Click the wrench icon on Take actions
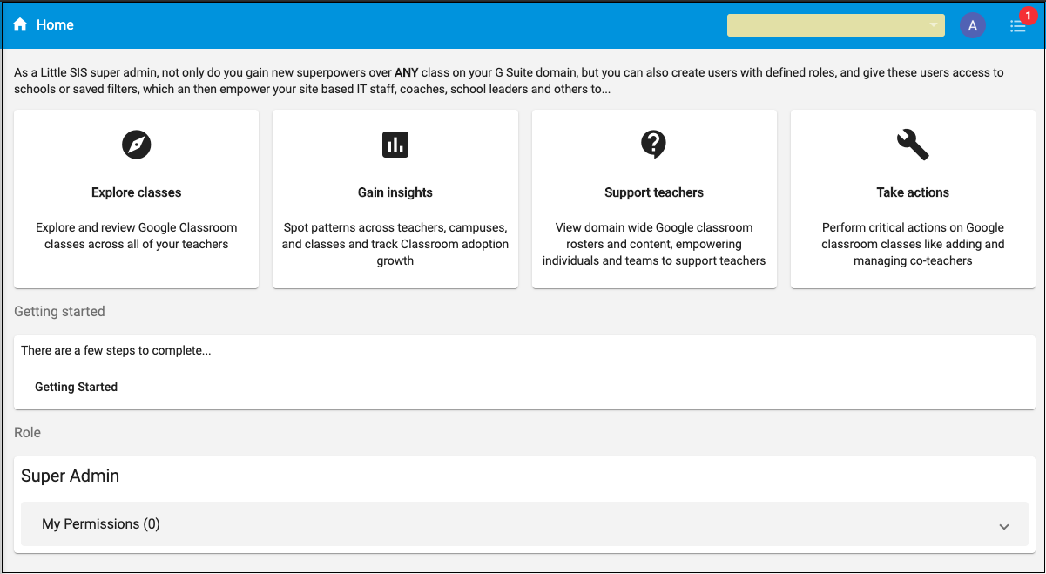 tap(913, 144)
